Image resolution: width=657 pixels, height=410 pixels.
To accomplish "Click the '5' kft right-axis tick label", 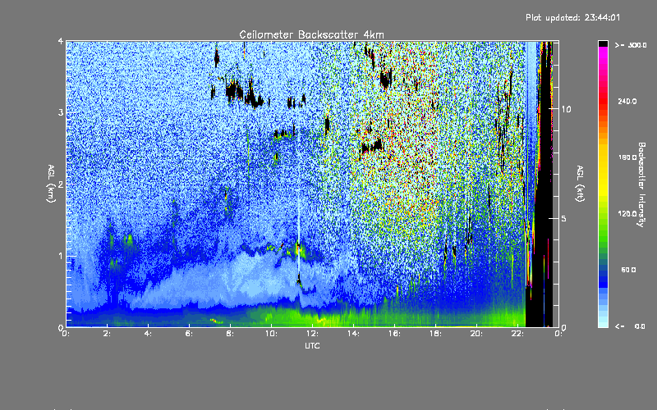I will pyautogui.click(x=564, y=219).
